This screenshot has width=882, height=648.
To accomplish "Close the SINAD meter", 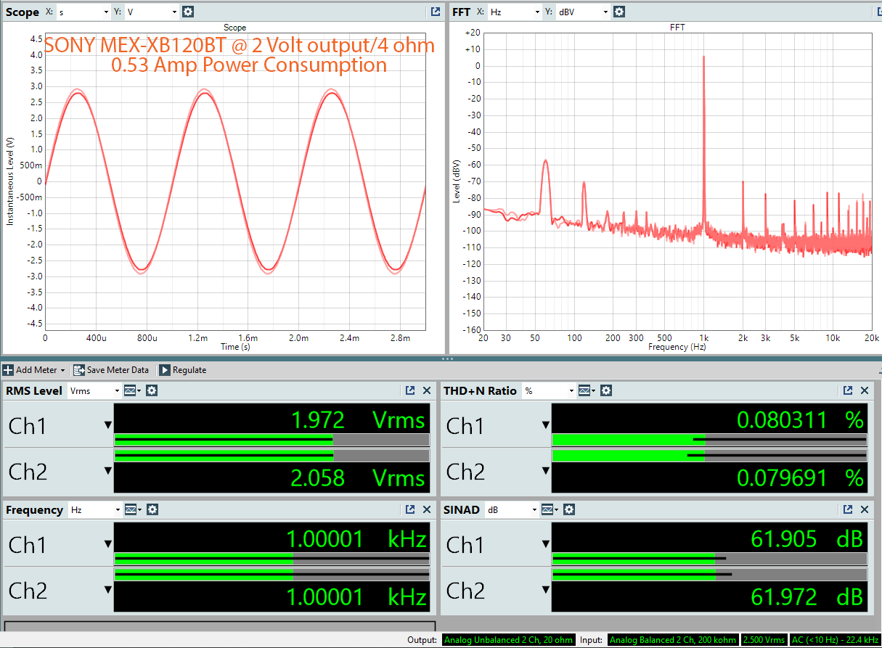I will click(865, 509).
